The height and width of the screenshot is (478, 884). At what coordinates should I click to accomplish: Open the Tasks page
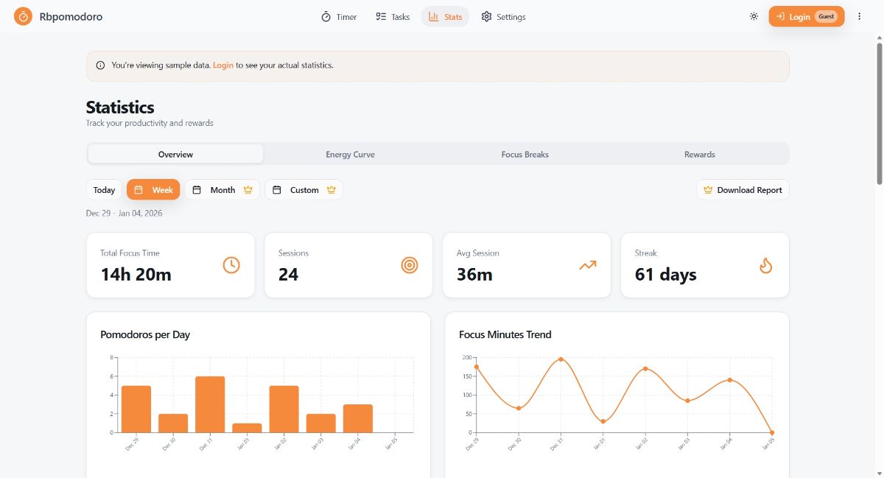pos(393,17)
